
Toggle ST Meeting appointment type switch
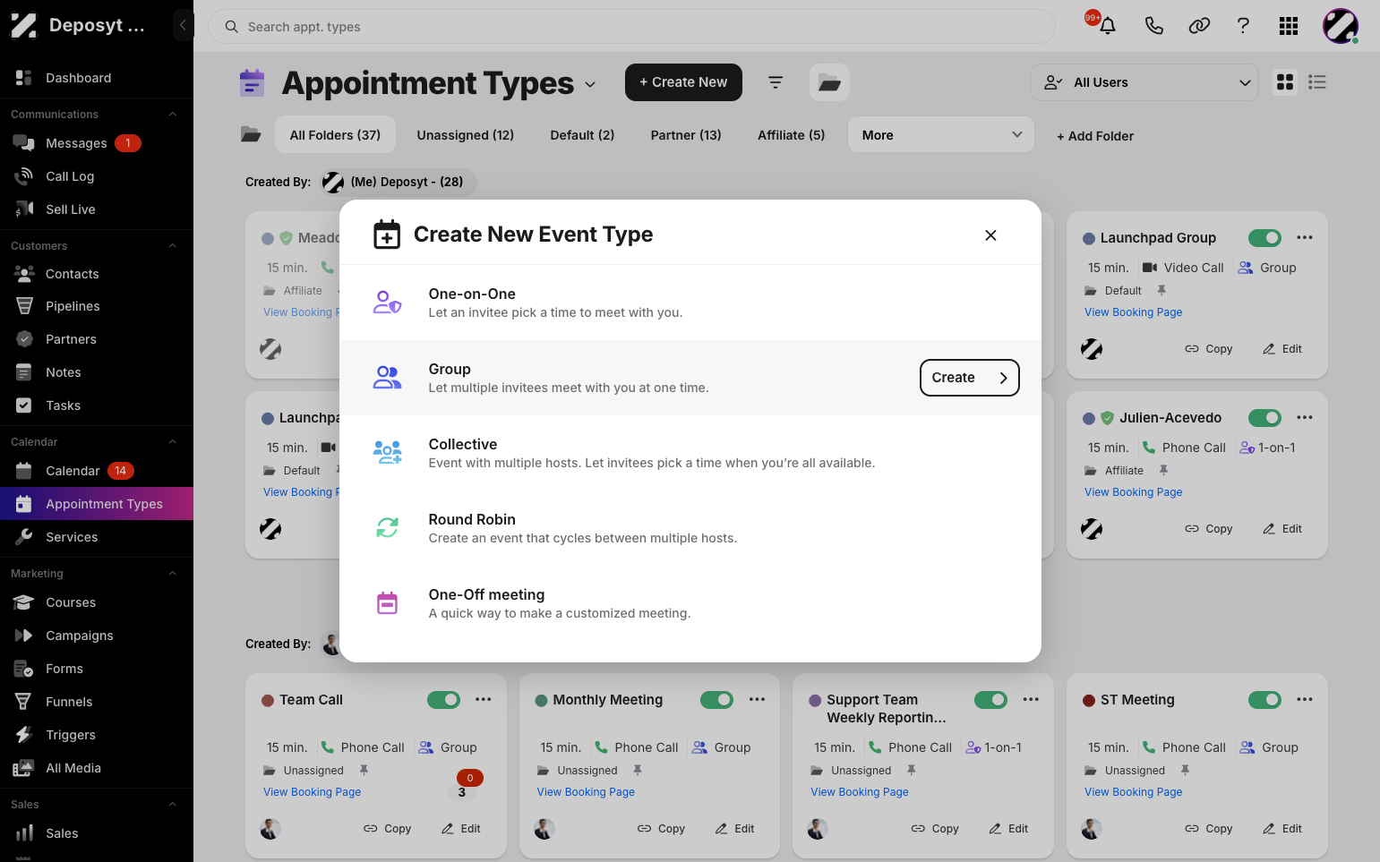point(1264,700)
